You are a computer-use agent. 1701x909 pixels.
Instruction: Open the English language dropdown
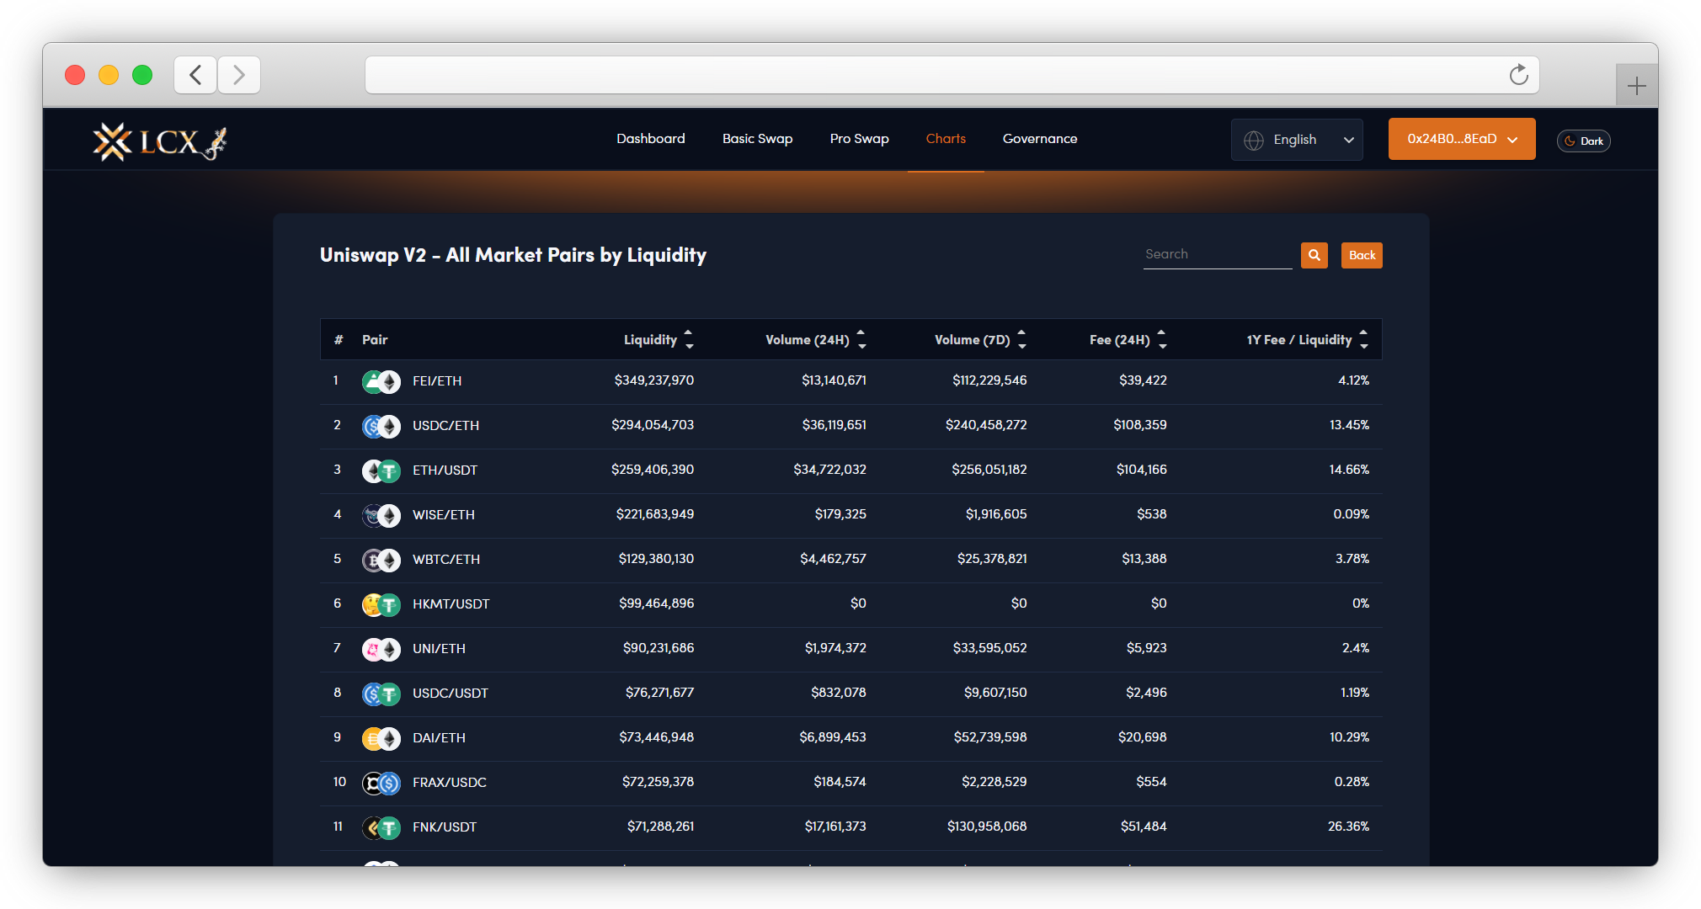(1297, 140)
